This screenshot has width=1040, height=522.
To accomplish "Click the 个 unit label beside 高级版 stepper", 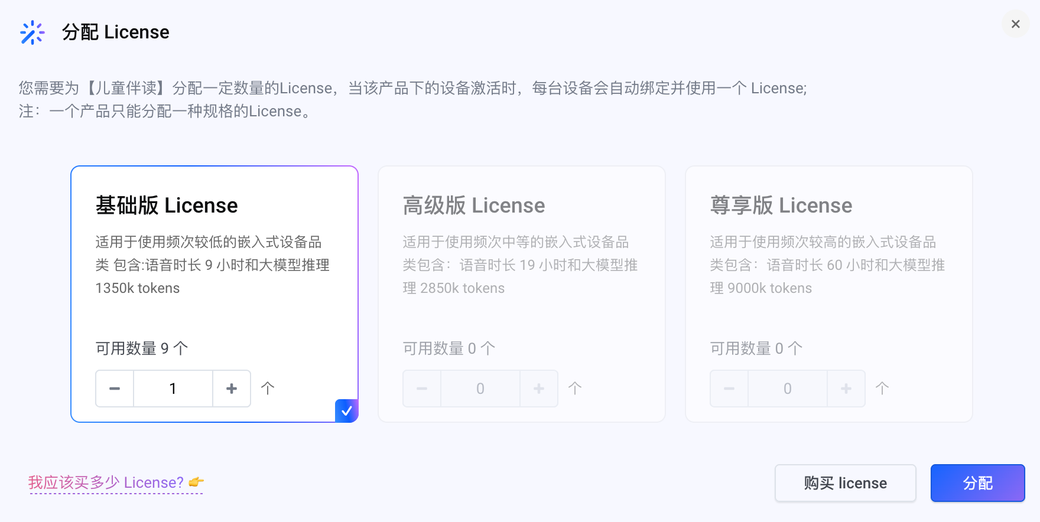I will tap(575, 389).
